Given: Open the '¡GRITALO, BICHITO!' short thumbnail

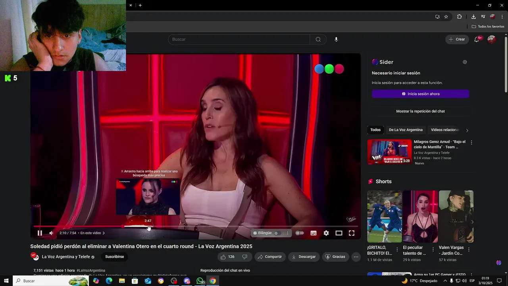Looking at the screenshot, I should point(385,216).
